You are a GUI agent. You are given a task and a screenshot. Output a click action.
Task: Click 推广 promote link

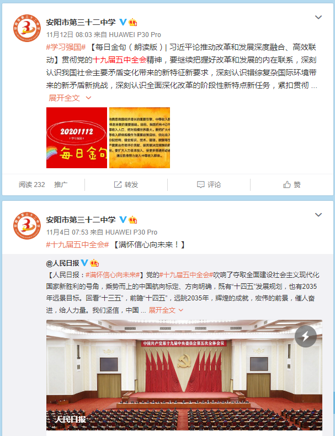coord(61,185)
